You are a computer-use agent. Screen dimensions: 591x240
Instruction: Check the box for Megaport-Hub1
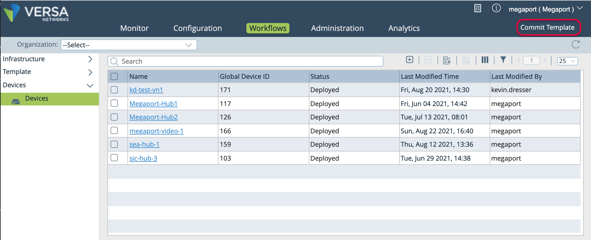click(x=114, y=103)
